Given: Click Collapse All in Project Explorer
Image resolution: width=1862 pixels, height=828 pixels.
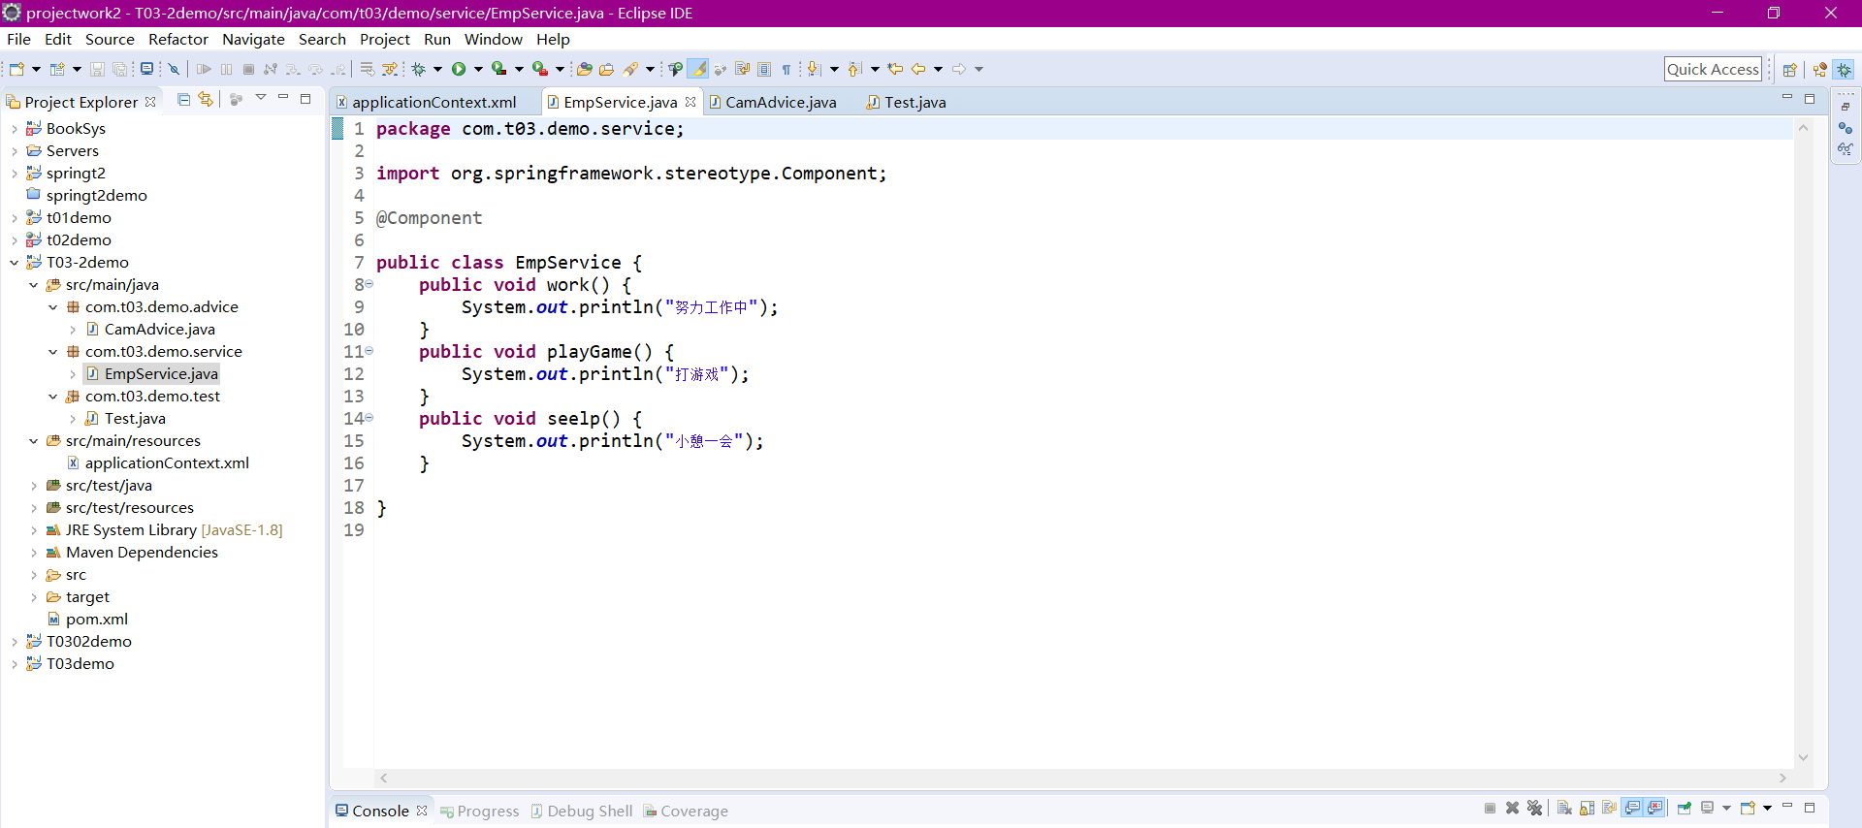Looking at the screenshot, I should click(x=183, y=99).
